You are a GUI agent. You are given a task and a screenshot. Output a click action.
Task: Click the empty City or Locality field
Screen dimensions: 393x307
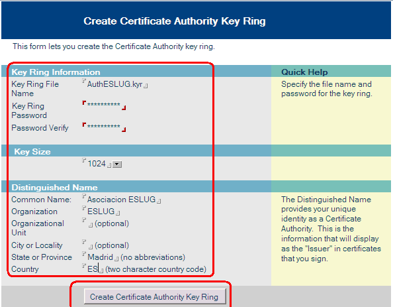pos(87,245)
